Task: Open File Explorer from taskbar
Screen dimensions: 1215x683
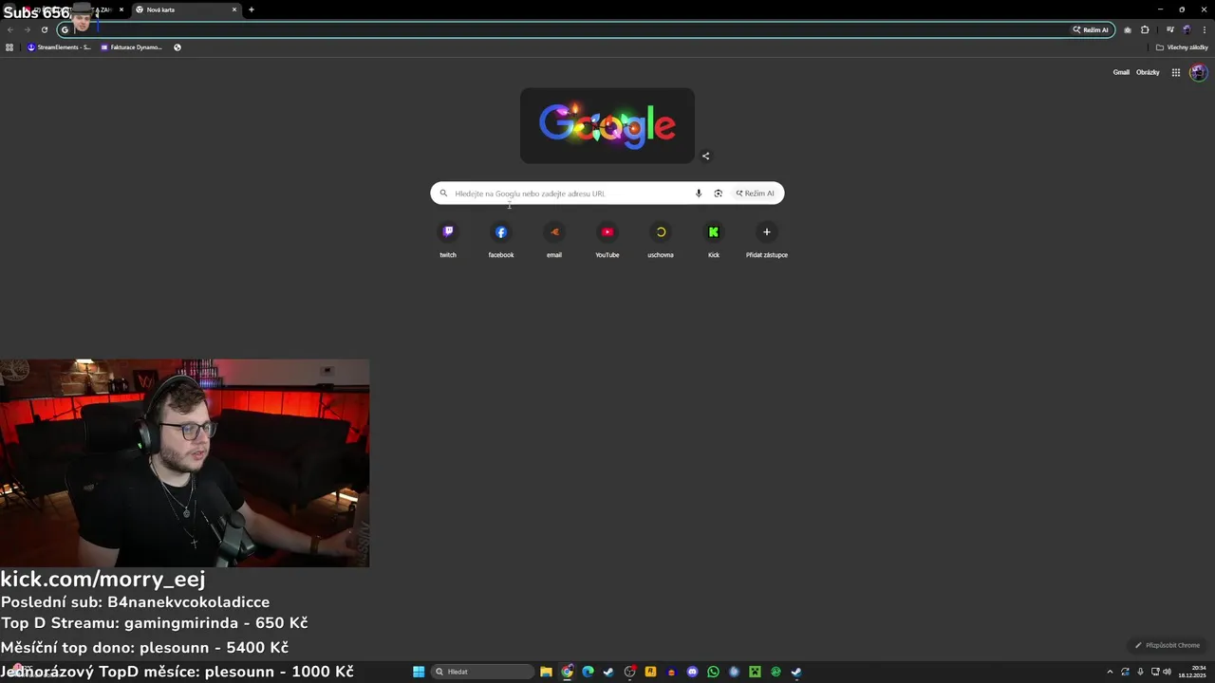Action: pyautogui.click(x=546, y=672)
